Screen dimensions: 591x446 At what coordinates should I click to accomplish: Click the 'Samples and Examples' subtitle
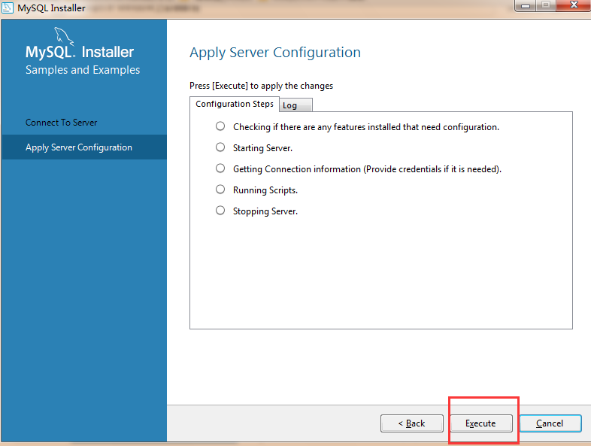[83, 70]
